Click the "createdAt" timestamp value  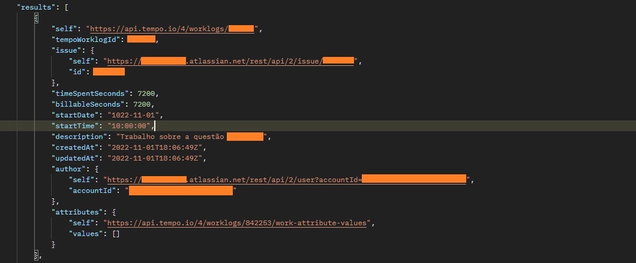(x=157, y=147)
